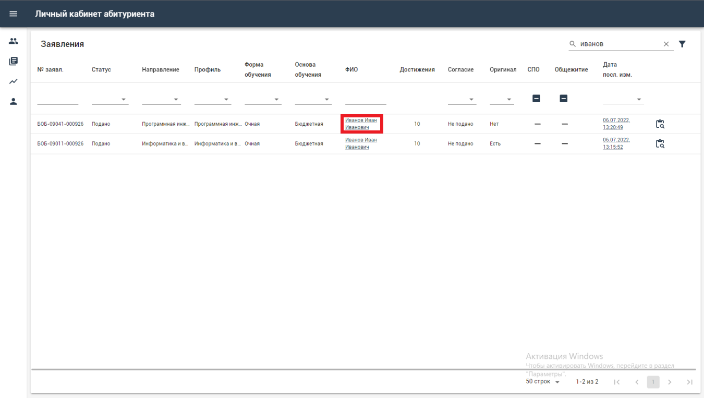704x398 pixels.
Task: Open the 50 строк rows-per-page dropdown
Action: click(x=543, y=382)
